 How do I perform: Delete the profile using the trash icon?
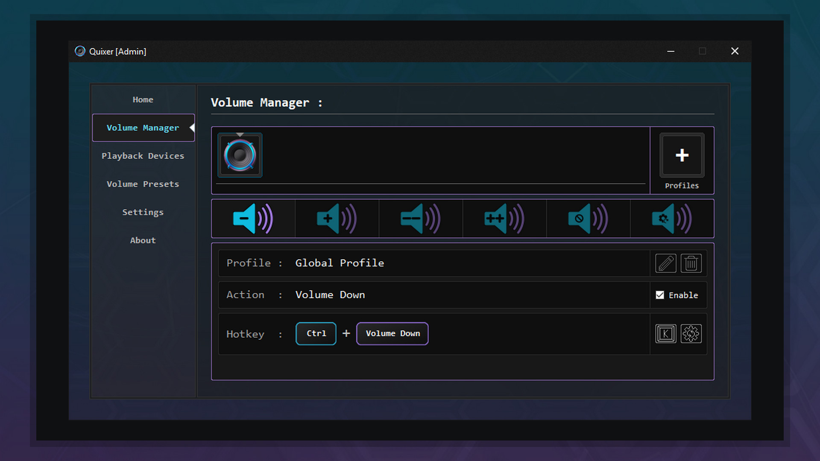point(691,263)
